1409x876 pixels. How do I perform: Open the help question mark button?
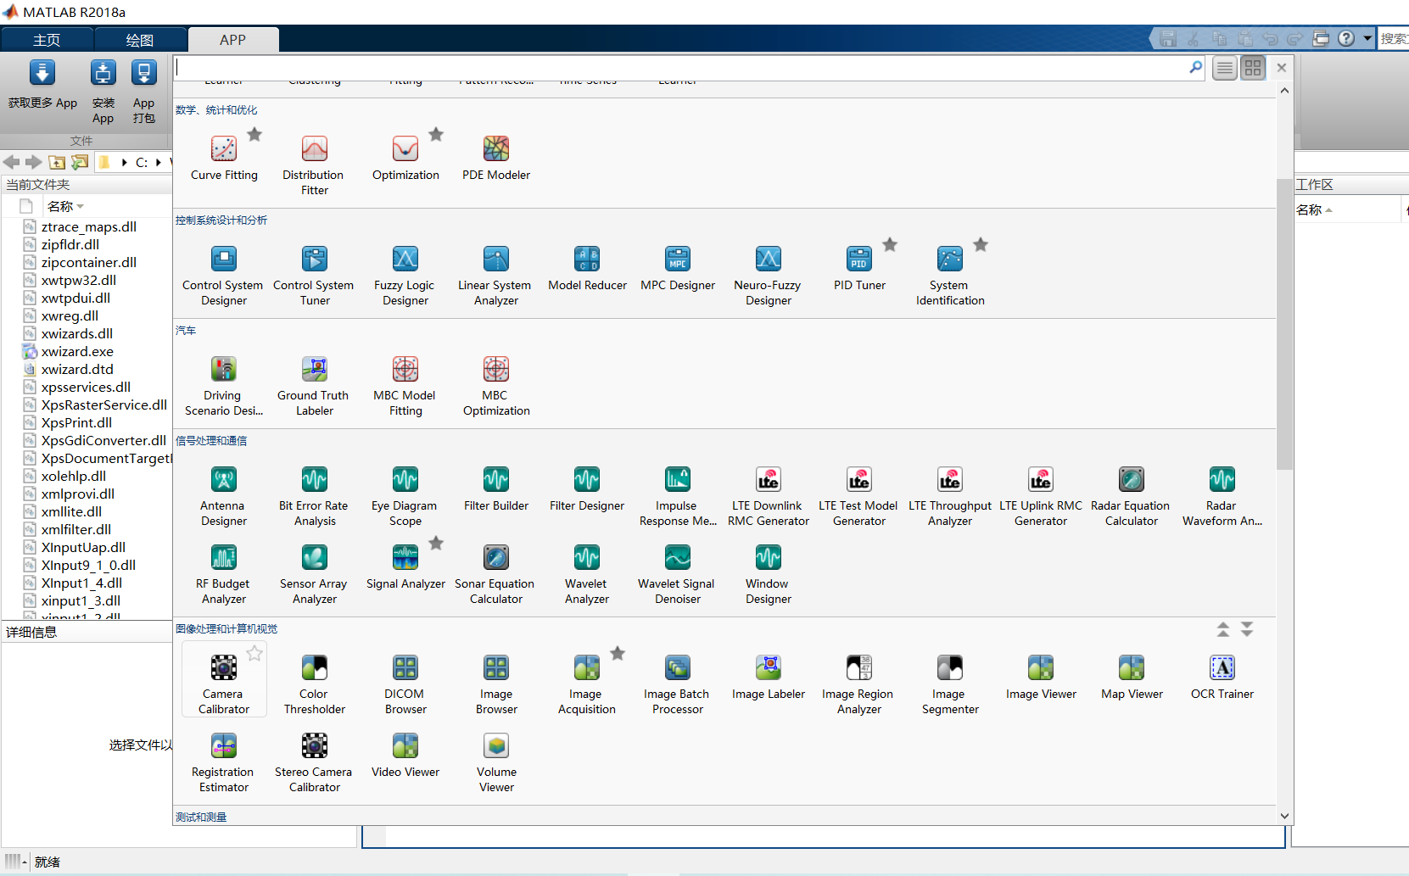[x=1346, y=38]
